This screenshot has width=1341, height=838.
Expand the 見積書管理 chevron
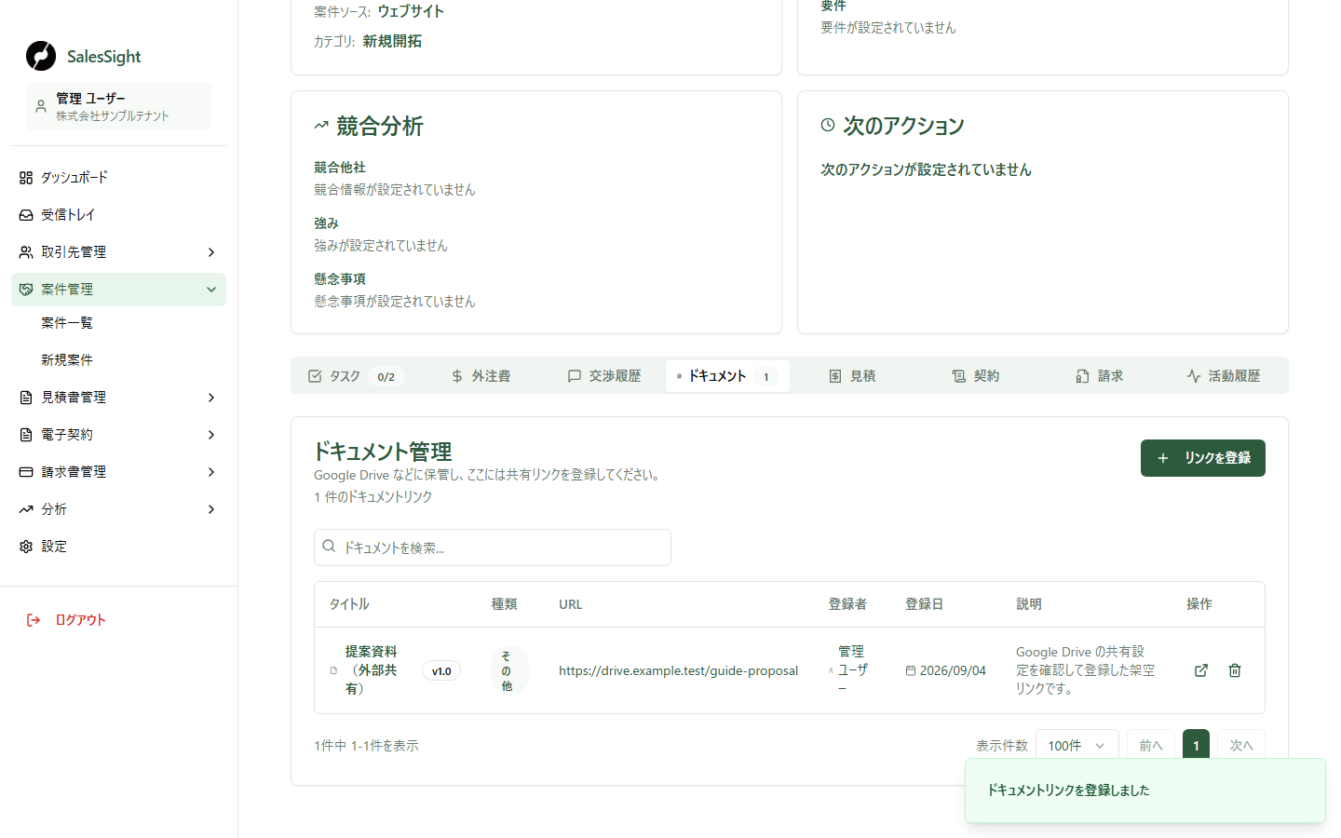[211, 398]
